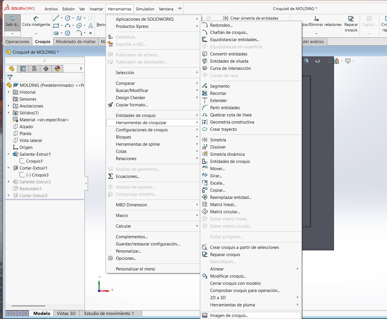Open Estudio de movimiento 1 tab
The height and width of the screenshot is (319, 387).
pyautogui.click(x=109, y=314)
